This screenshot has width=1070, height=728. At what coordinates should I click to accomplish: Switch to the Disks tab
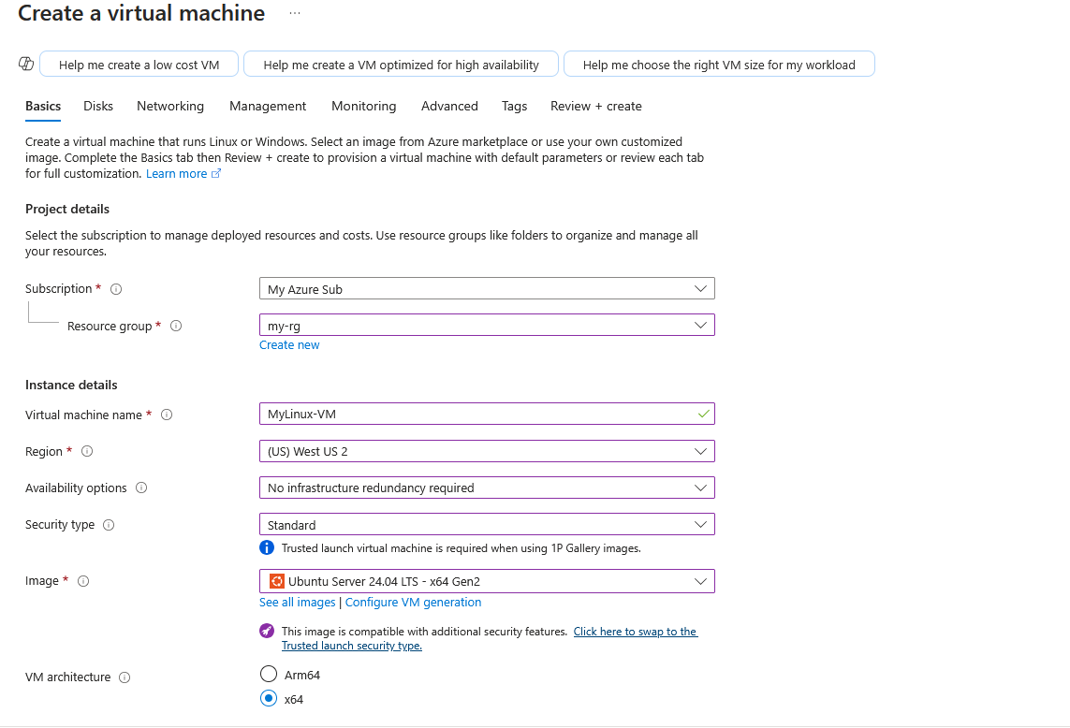(x=98, y=107)
